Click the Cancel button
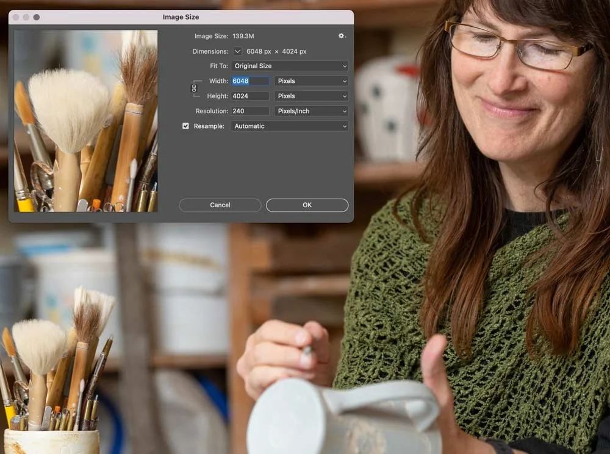The height and width of the screenshot is (454, 610). [x=220, y=205]
